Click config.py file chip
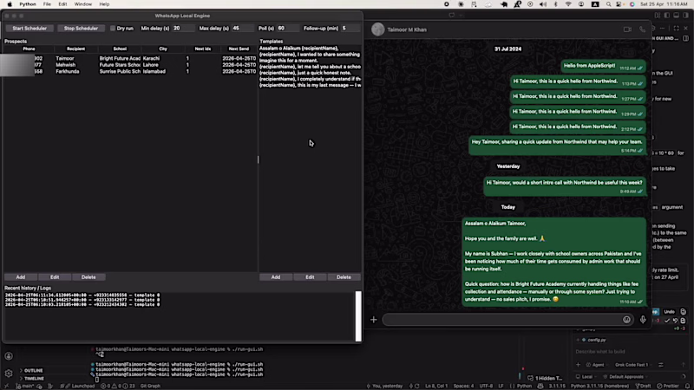694x390 pixels. point(594,340)
